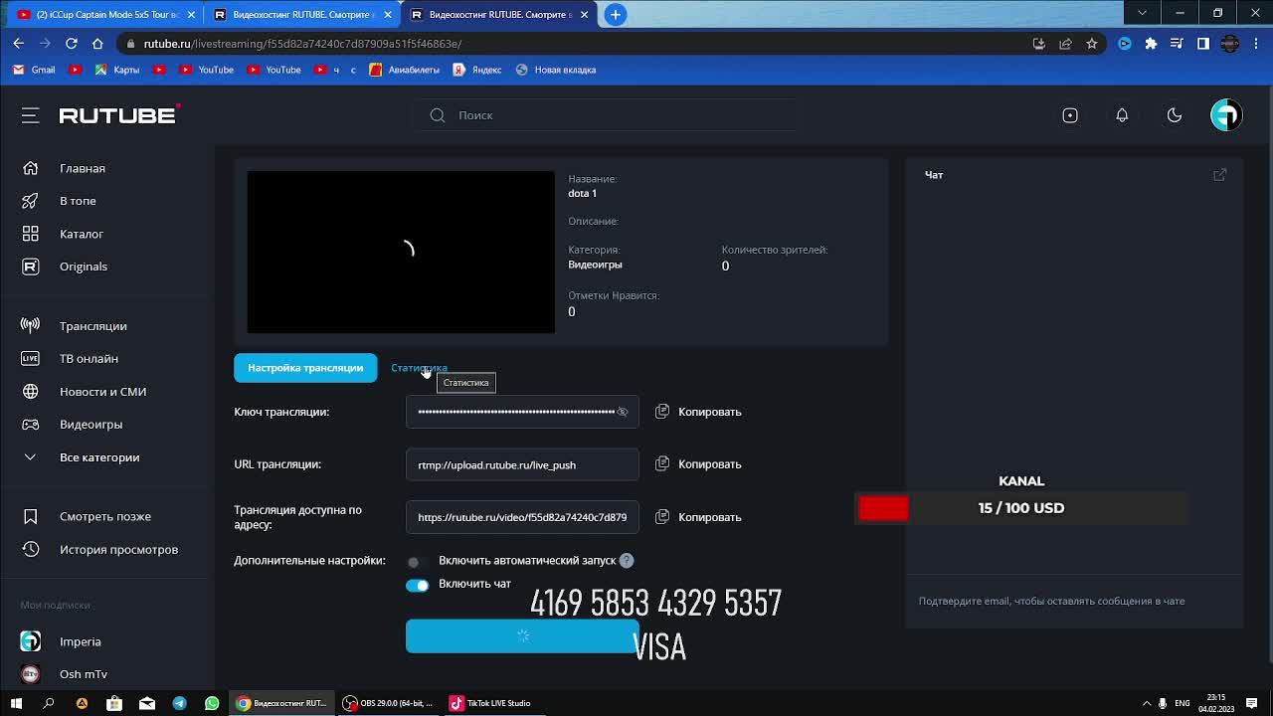The width and height of the screenshot is (1273, 716).
Task: Reveal the stream key with the eye icon
Action: [623, 412]
